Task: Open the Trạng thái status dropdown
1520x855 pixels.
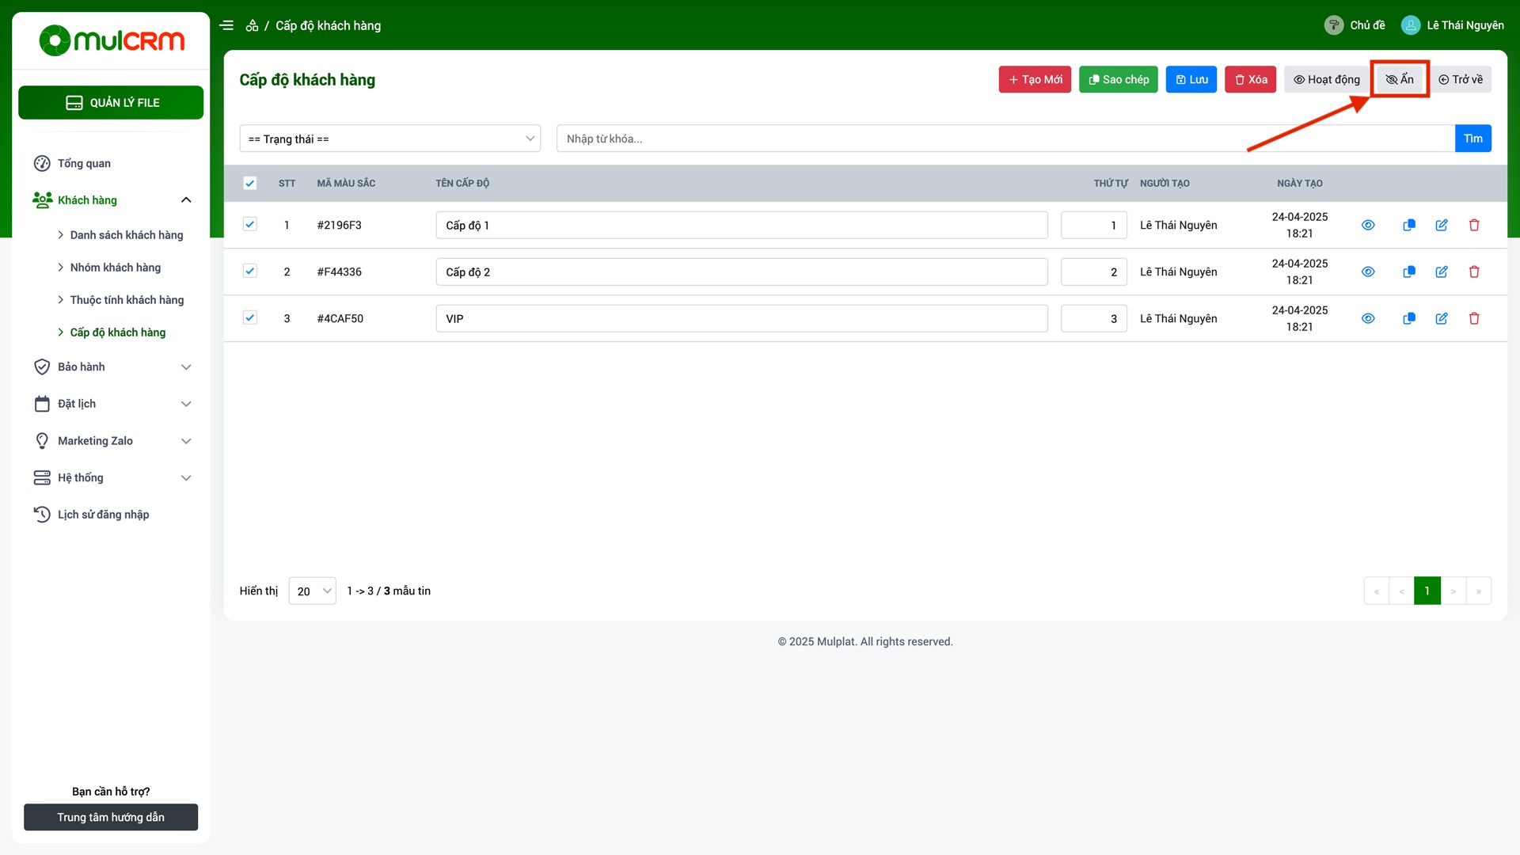Action: click(389, 139)
